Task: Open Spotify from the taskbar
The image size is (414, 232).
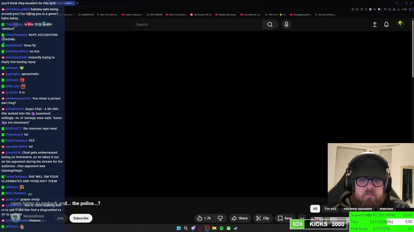Action: coord(221,228)
